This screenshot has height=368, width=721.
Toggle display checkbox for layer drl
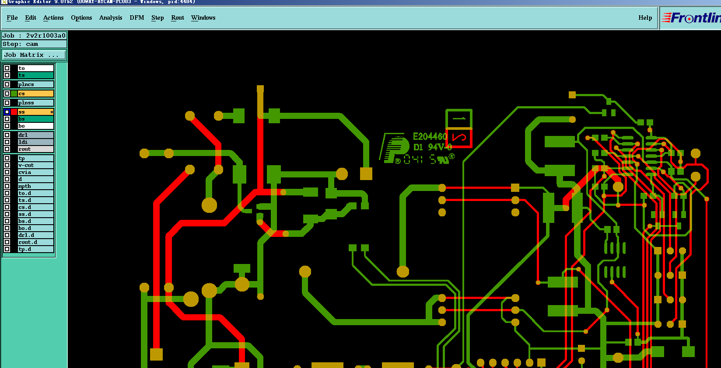point(7,135)
